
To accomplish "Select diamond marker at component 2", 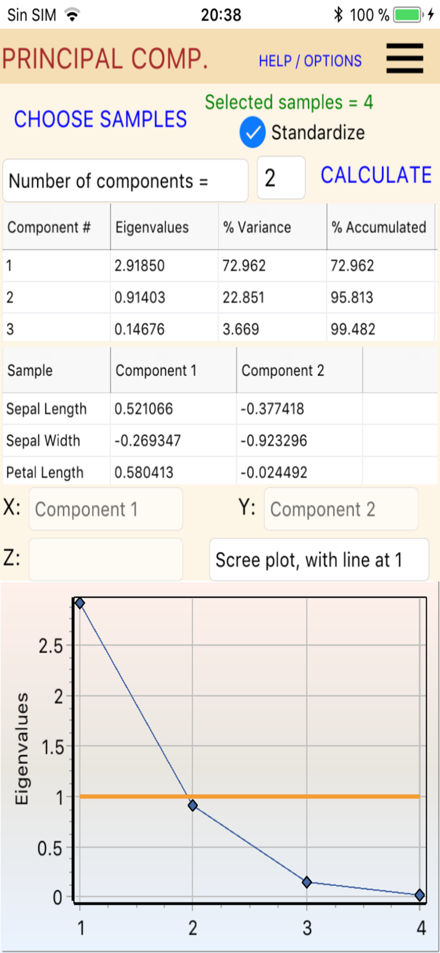I will point(192,805).
